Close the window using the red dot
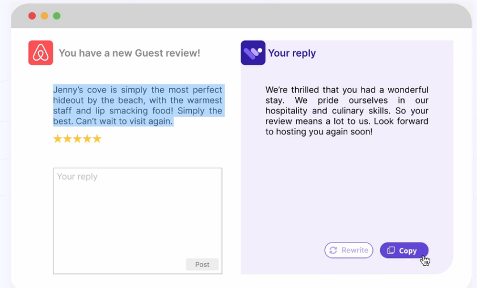 pos(32,16)
